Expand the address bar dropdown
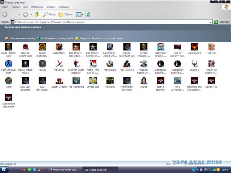The width and height of the screenshot is (231, 173). pyautogui.click(x=210, y=22)
